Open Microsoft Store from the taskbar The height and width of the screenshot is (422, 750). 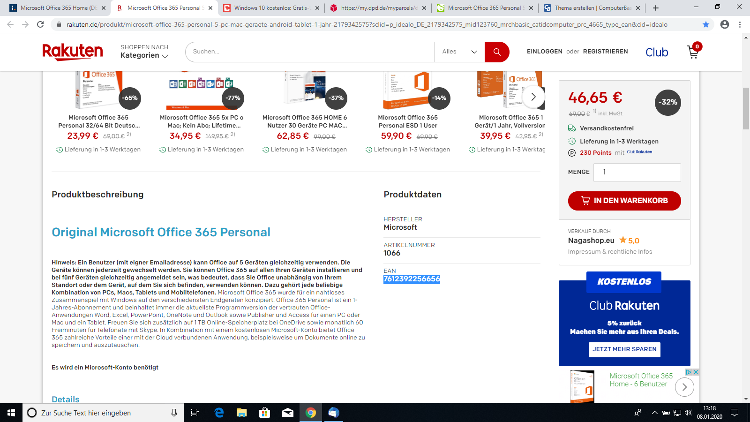pyautogui.click(x=264, y=413)
